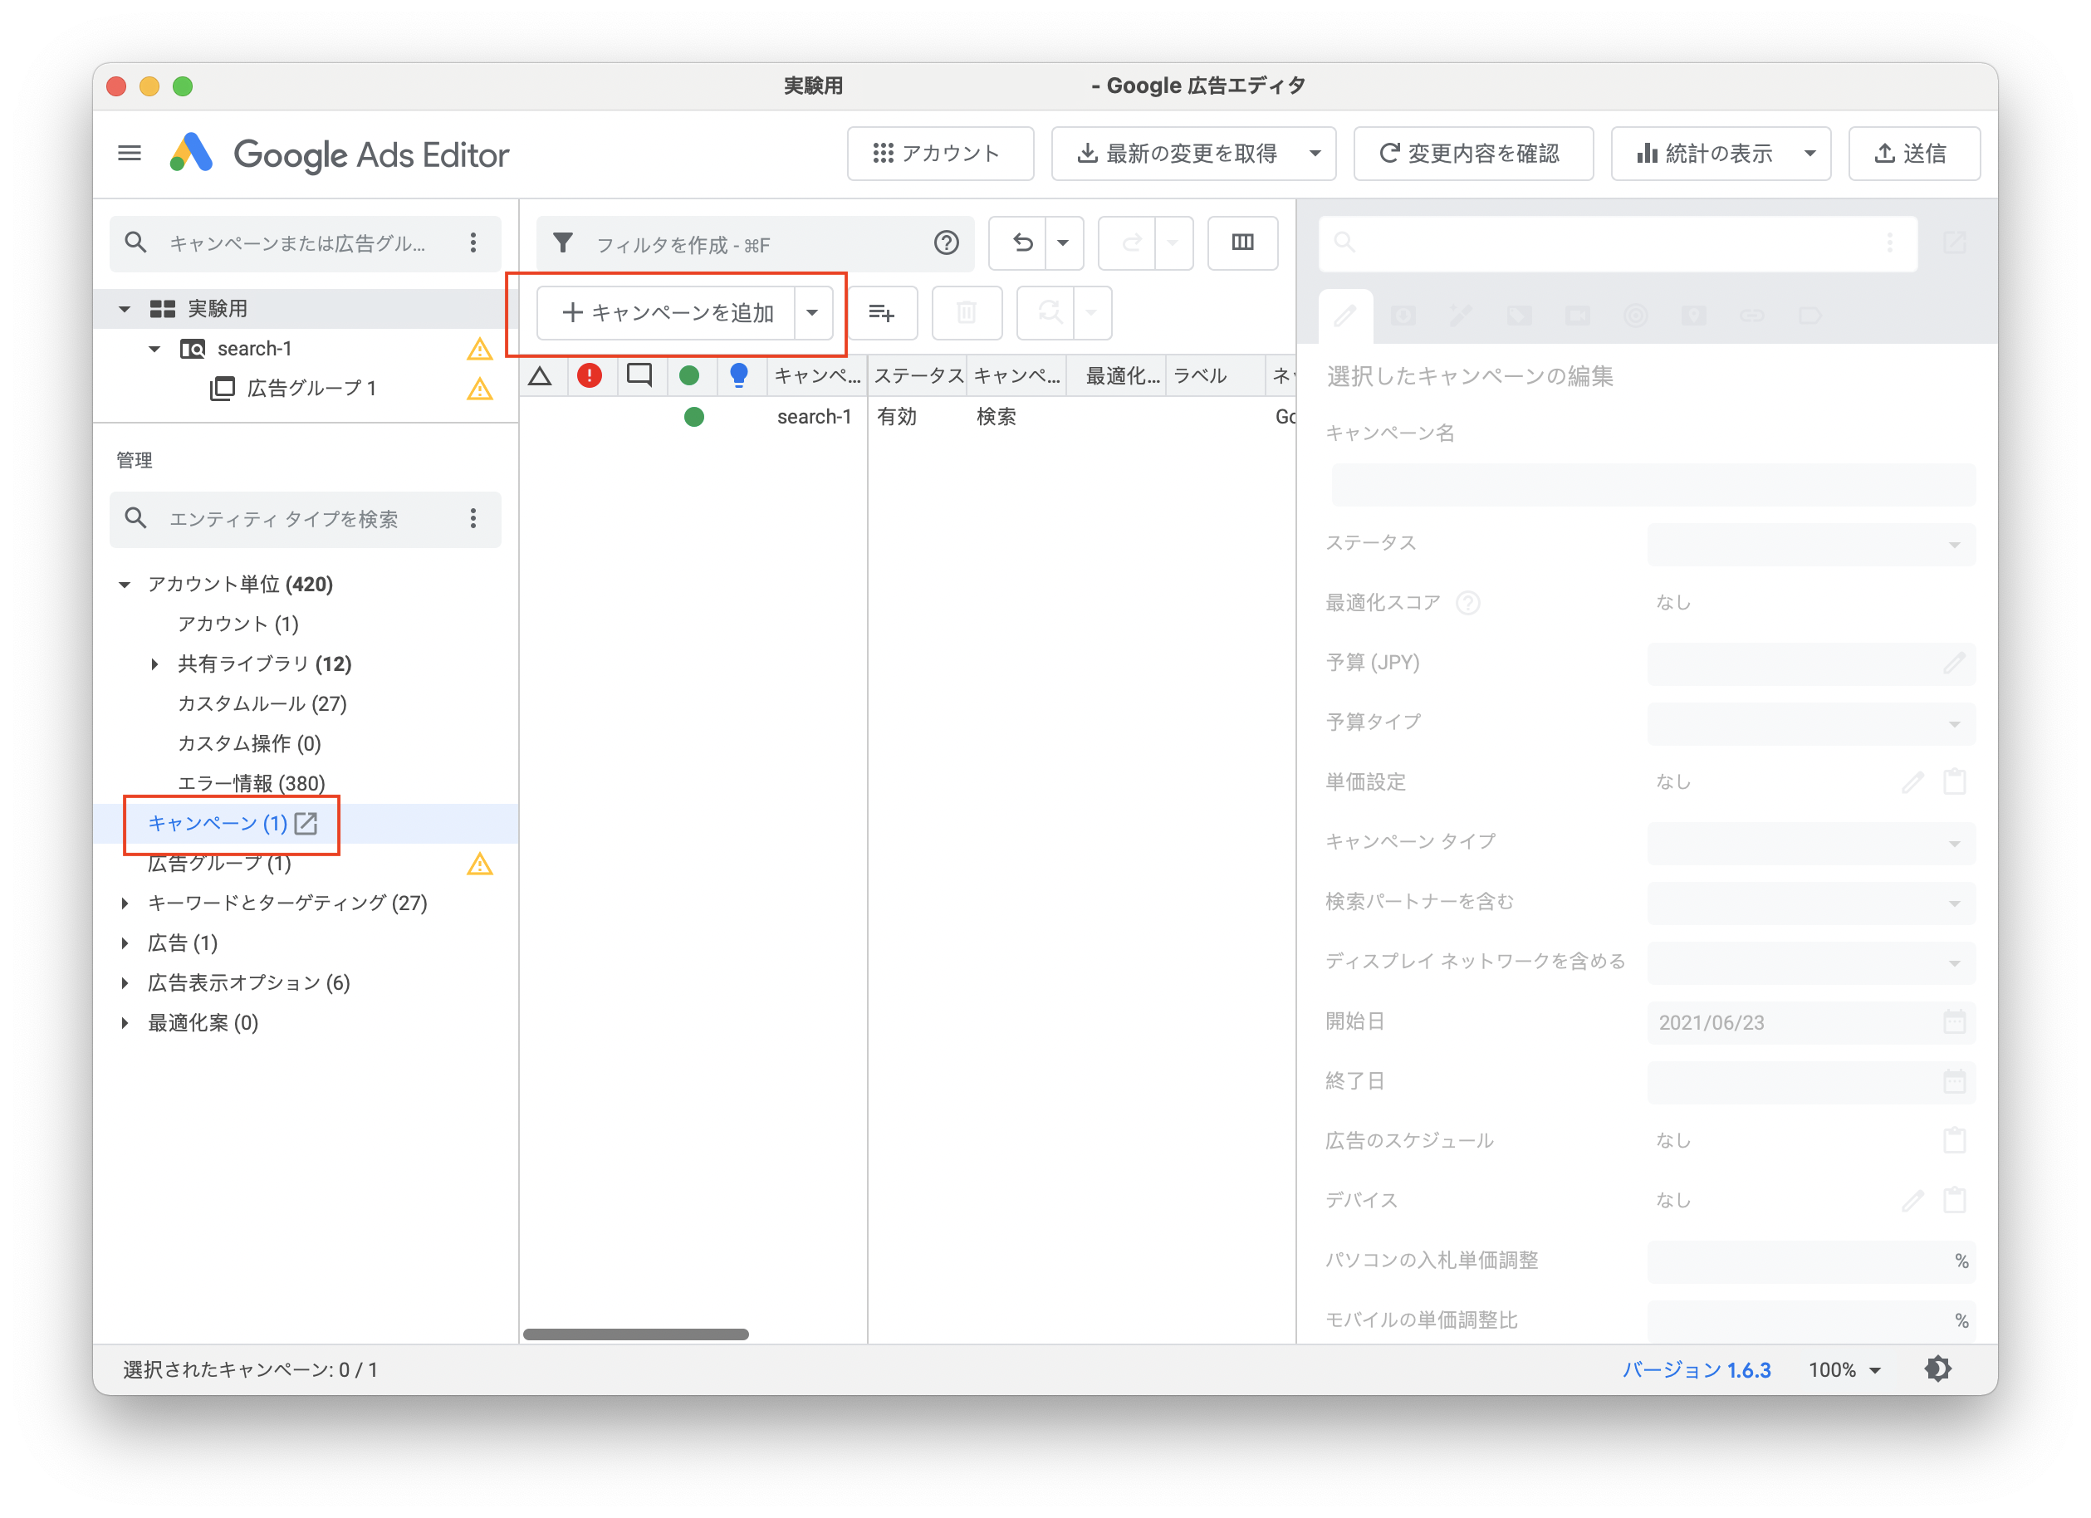Click the hamburger menu icon
The height and width of the screenshot is (1518, 2091).
tap(129, 153)
